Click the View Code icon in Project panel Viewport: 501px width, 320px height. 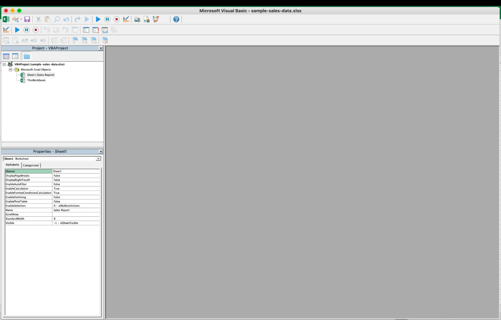point(6,56)
